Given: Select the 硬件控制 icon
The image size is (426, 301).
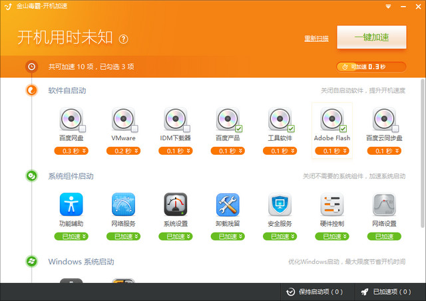Looking at the screenshot, I should (x=331, y=205).
